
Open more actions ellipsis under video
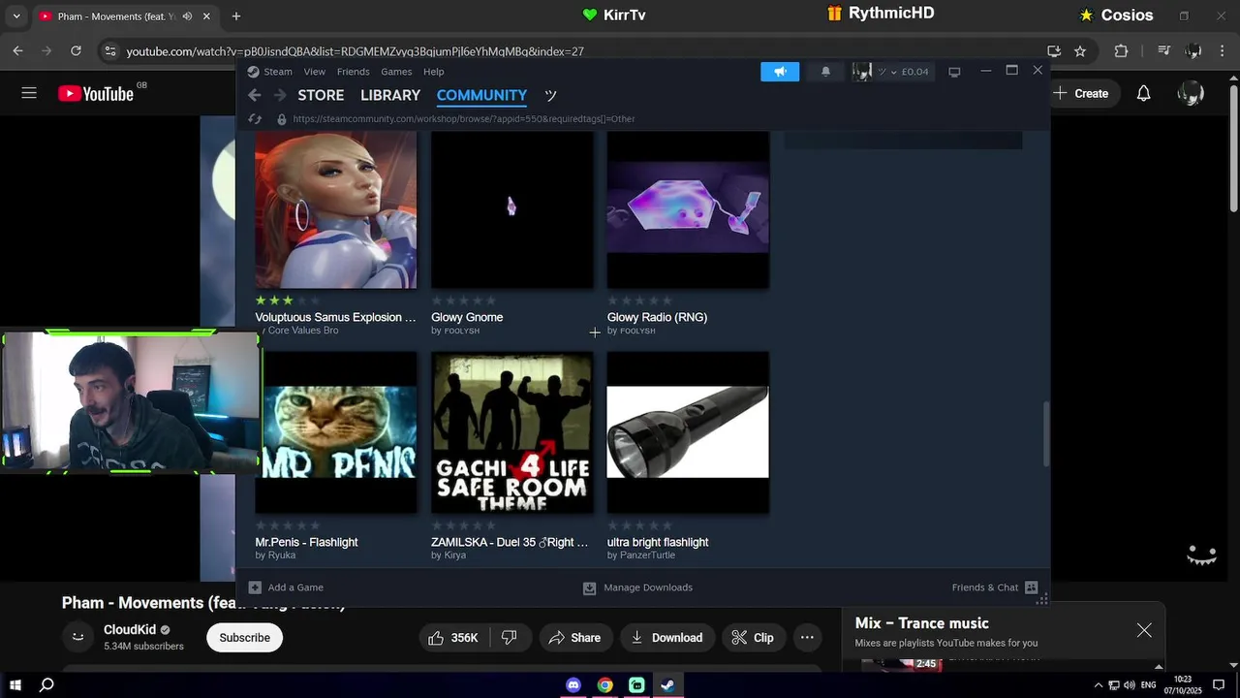807,637
